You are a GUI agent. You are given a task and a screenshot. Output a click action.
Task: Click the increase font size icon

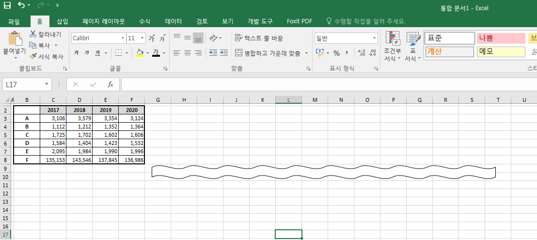(x=152, y=38)
